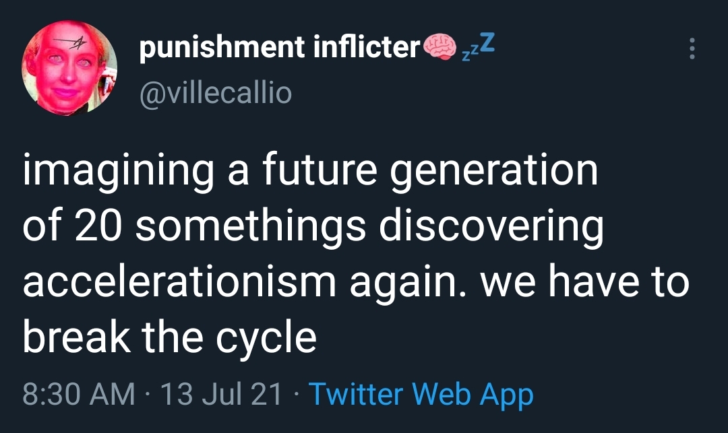Click the 8:30 AM timestamp
The height and width of the screenshot is (433, 728).
click(79, 394)
